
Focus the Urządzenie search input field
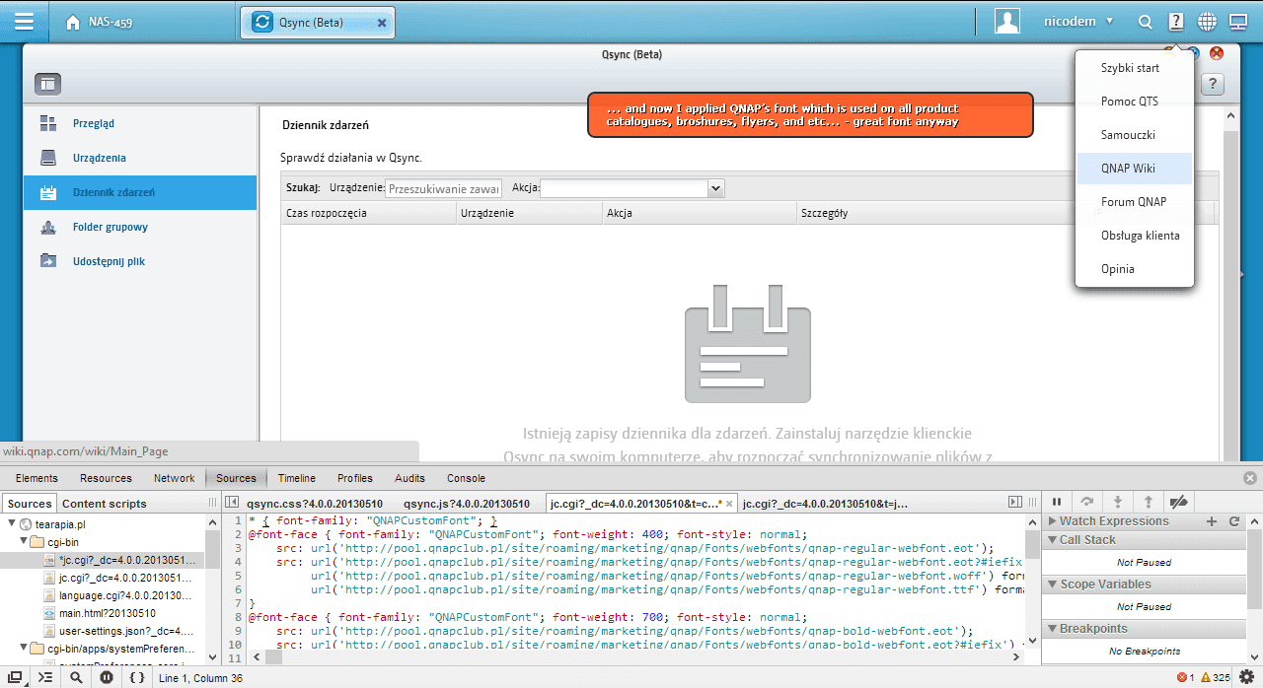[444, 188]
